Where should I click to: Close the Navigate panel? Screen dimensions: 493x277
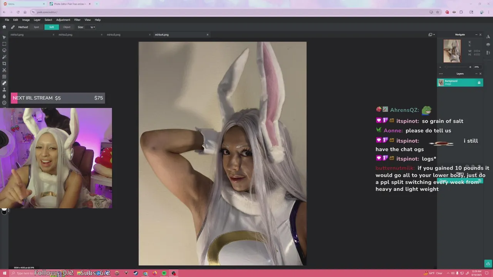[480, 35]
